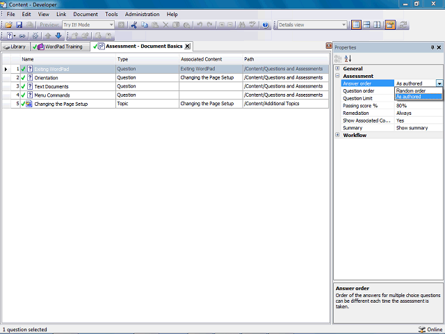445x334 pixels.
Task: Click the Answer order dropdown arrow
Action: click(439, 83)
